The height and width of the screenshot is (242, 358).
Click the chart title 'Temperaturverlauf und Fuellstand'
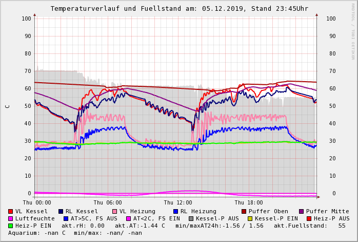[129, 9]
